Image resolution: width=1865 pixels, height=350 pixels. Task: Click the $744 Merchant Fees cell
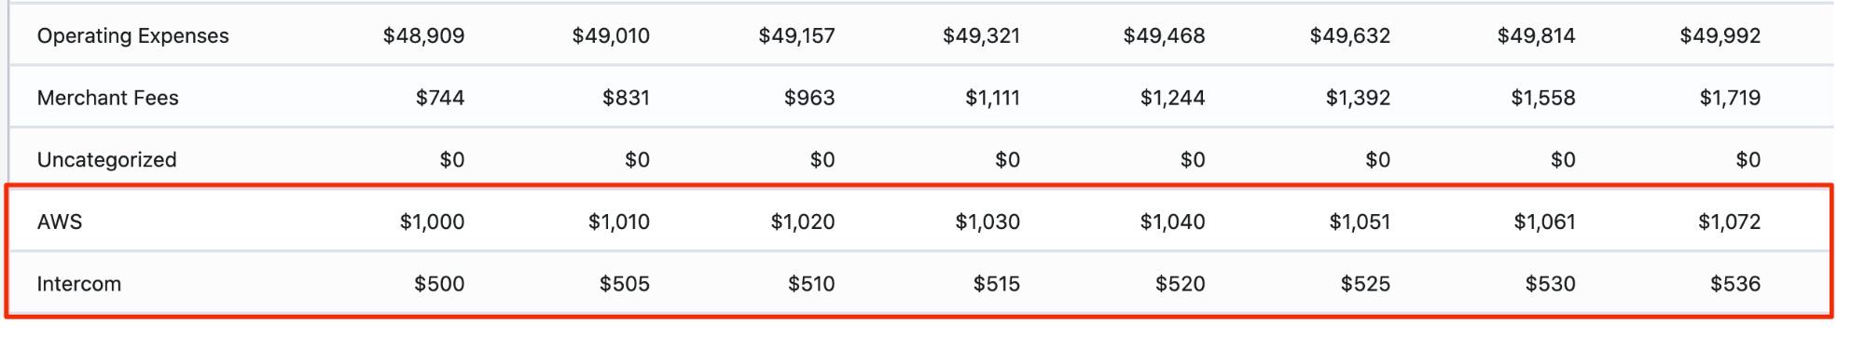point(440,98)
